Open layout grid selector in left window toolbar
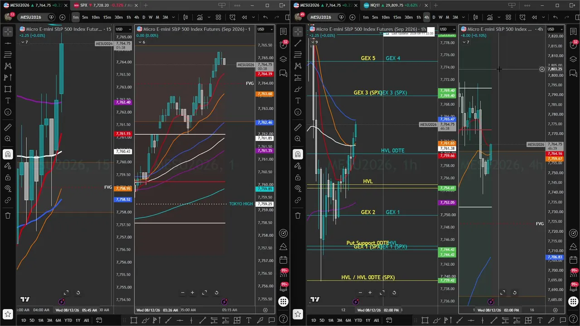The image size is (580, 326). pos(218,17)
